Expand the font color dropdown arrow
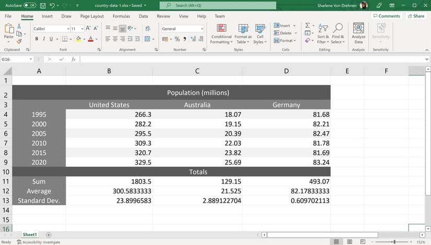The image size is (431, 245). 97,39
